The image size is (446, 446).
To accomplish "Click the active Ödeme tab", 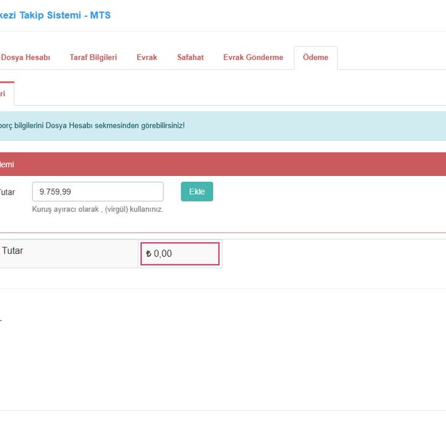I will click(x=315, y=57).
